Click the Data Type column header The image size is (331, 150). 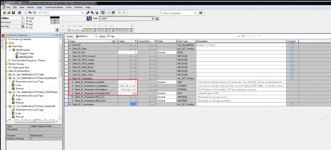pyautogui.click(x=186, y=41)
